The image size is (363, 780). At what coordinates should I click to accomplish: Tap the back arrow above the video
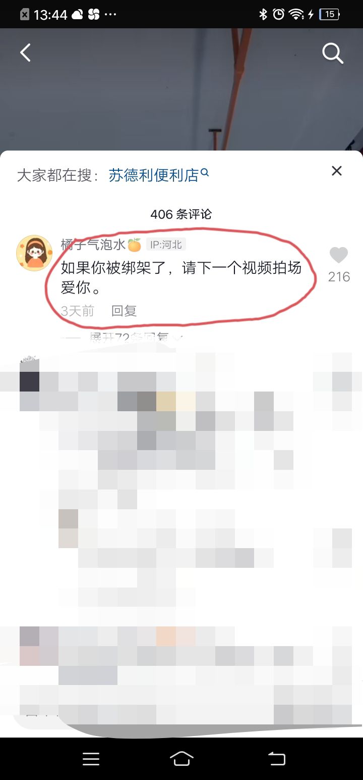25,53
